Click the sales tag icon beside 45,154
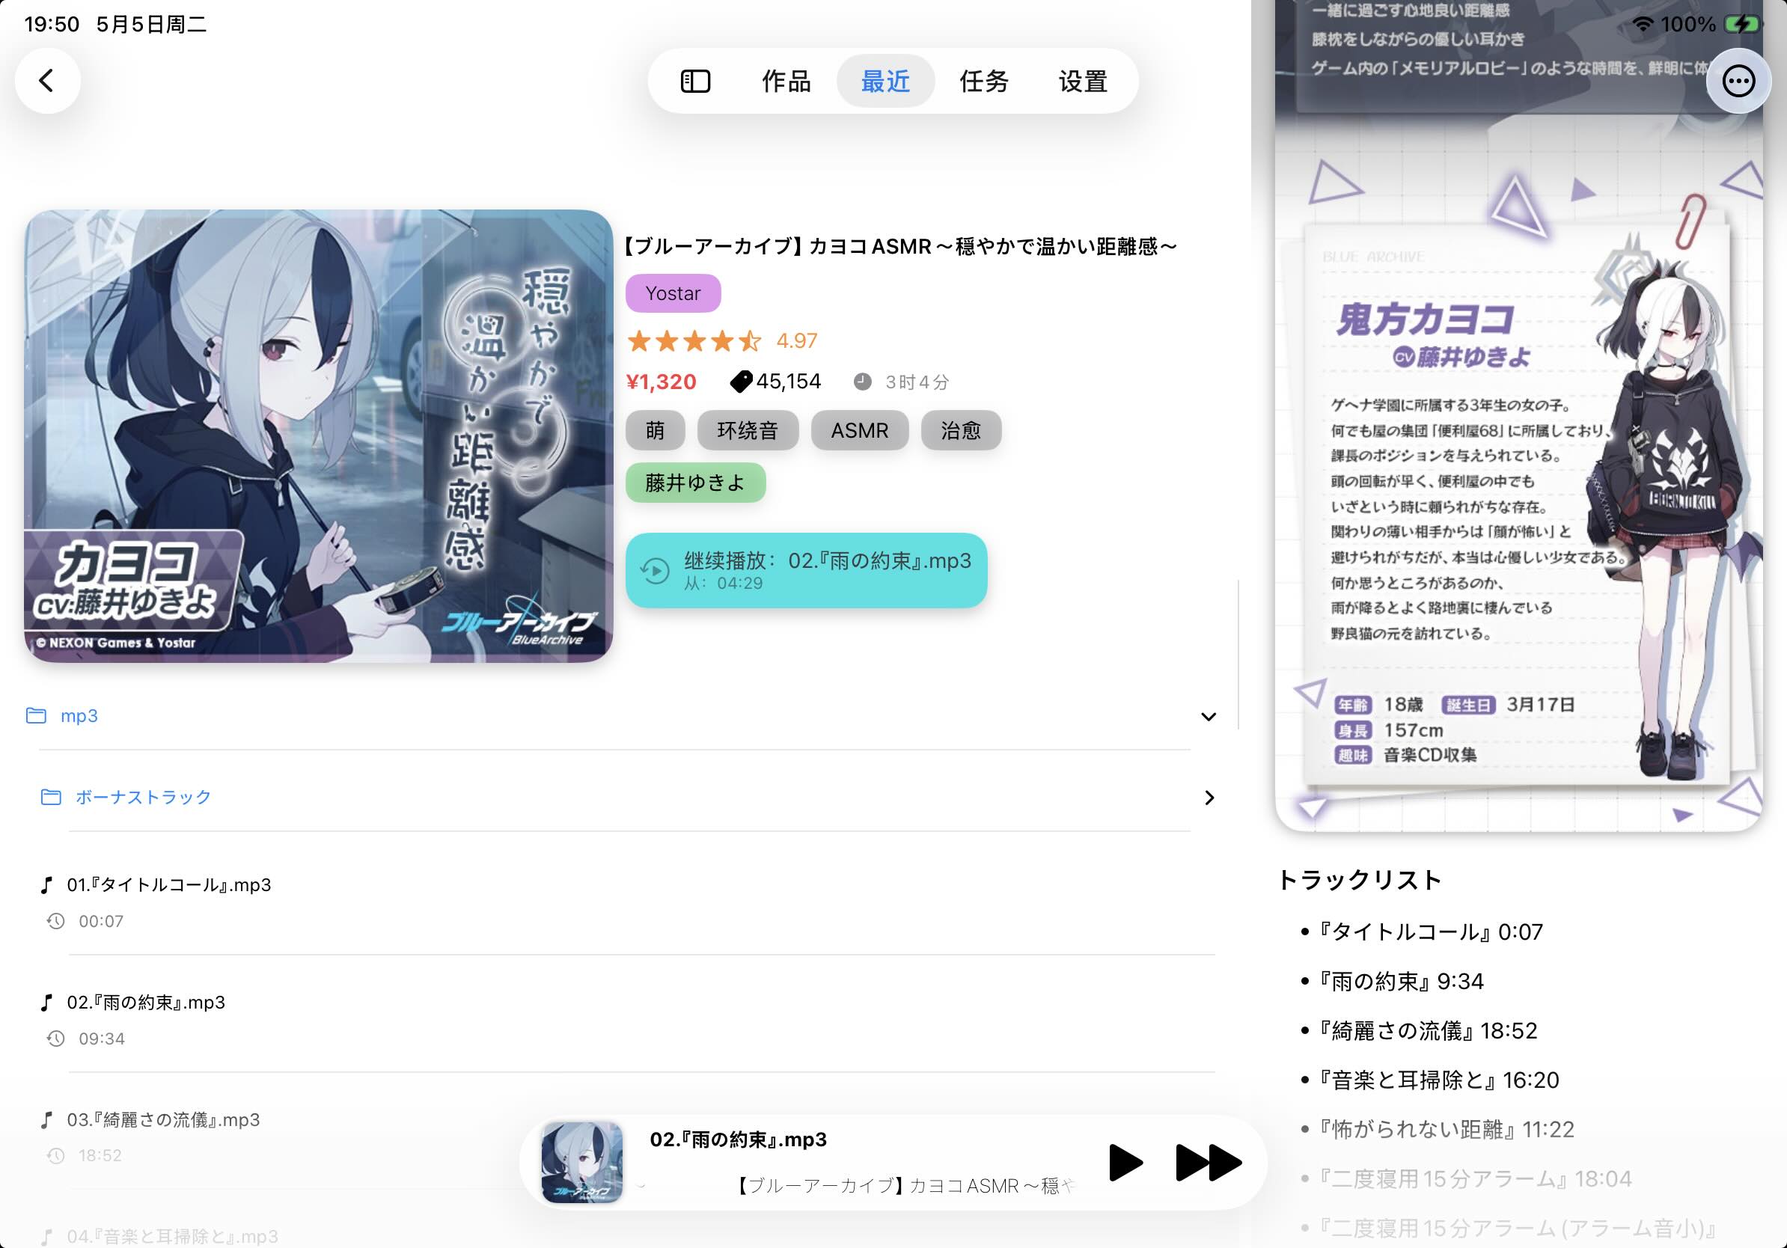This screenshot has width=1787, height=1248. [741, 382]
